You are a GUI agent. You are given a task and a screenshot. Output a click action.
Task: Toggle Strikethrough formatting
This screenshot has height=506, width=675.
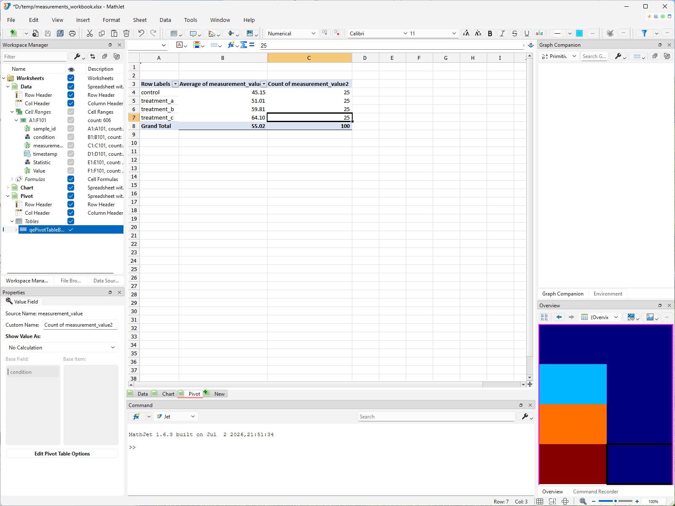click(x=514, y=33)
